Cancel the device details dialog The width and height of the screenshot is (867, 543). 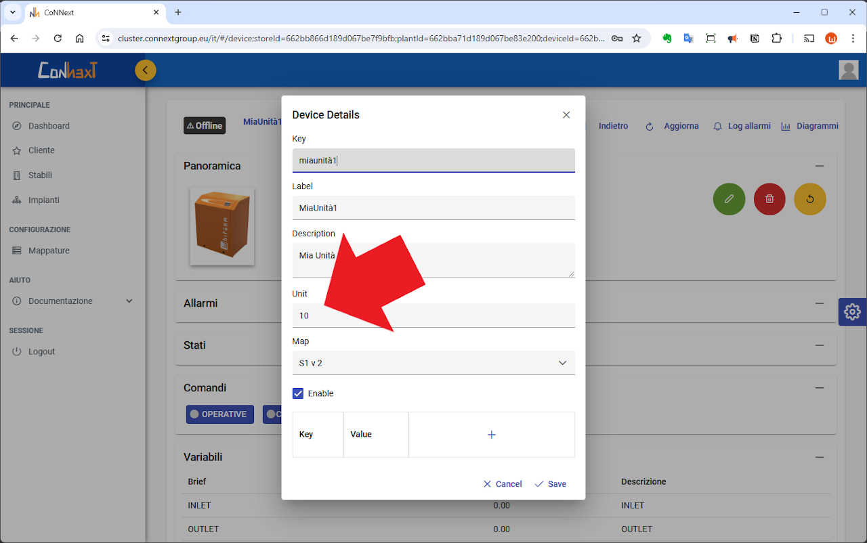[503, 484]
